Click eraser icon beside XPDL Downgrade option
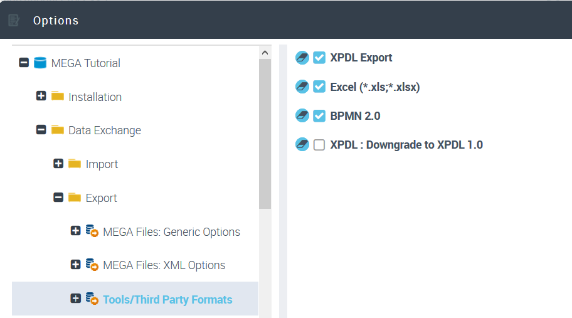 (302, 145)
